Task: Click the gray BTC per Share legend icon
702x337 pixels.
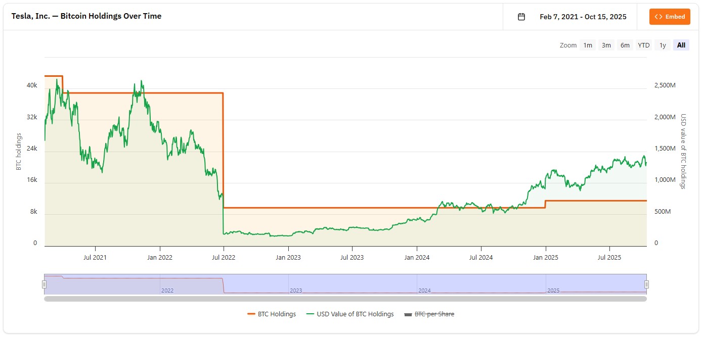Action: pos(408,314)
